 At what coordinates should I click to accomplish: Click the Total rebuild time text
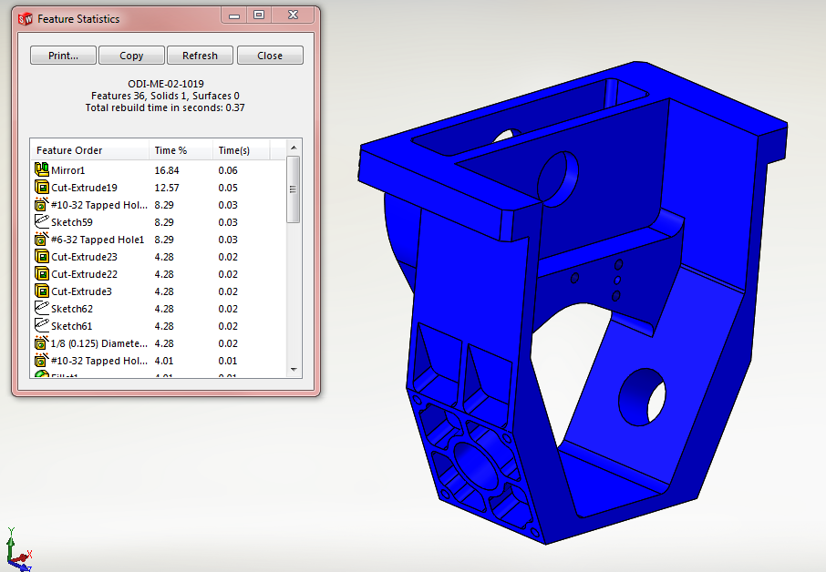(165, 107)
